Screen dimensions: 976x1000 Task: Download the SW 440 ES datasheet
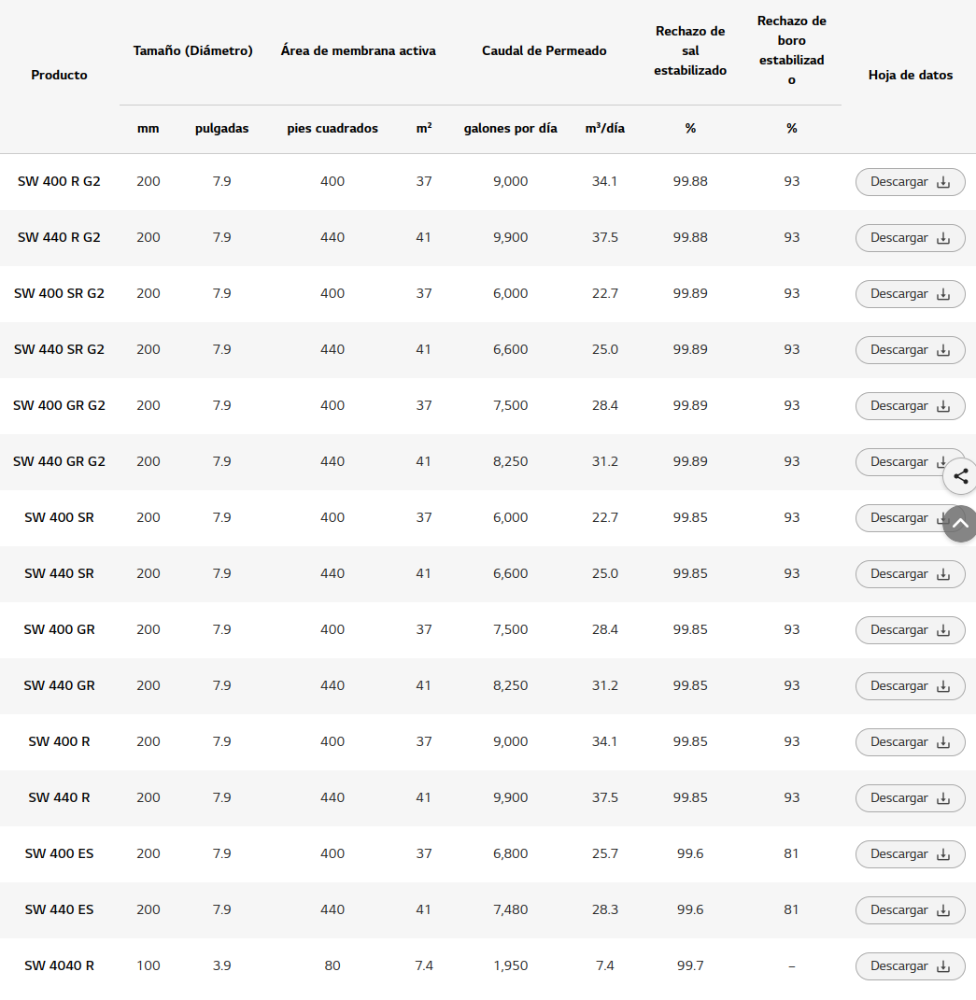(x=910, y=910)
